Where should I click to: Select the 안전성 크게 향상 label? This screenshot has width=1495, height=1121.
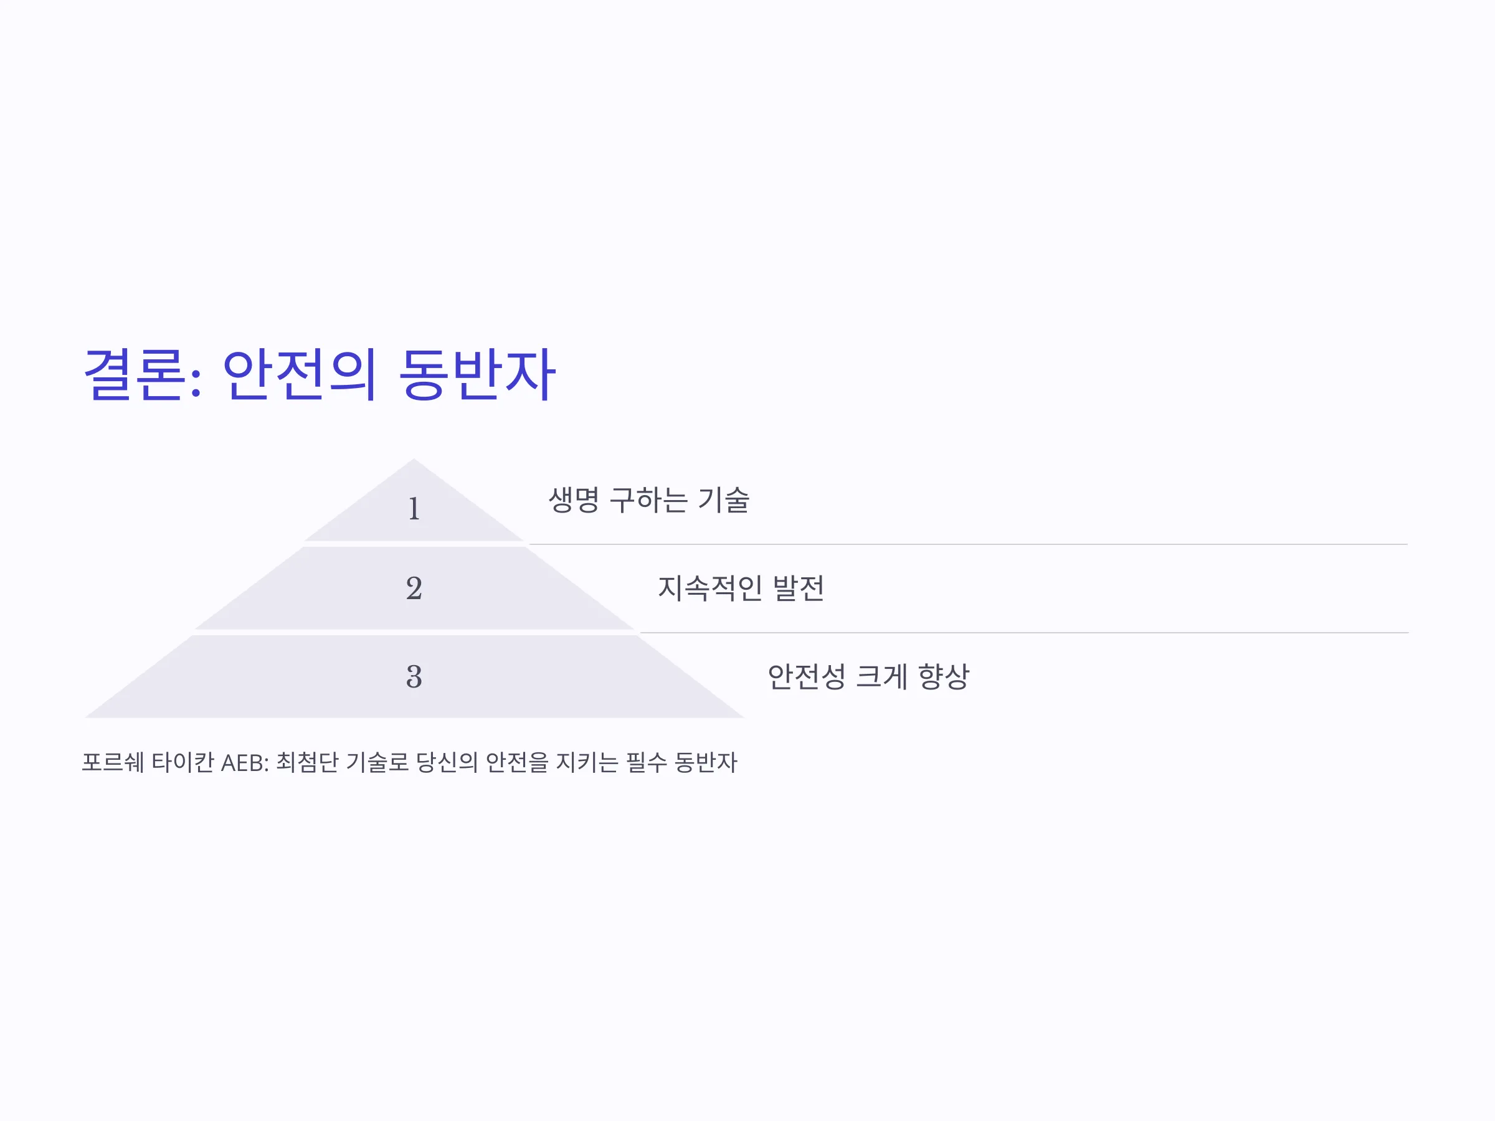pos(868,676)
